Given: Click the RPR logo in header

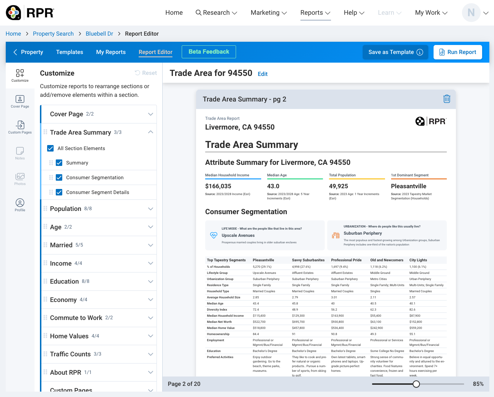Looking at the screenshot, I should (30, 13).
